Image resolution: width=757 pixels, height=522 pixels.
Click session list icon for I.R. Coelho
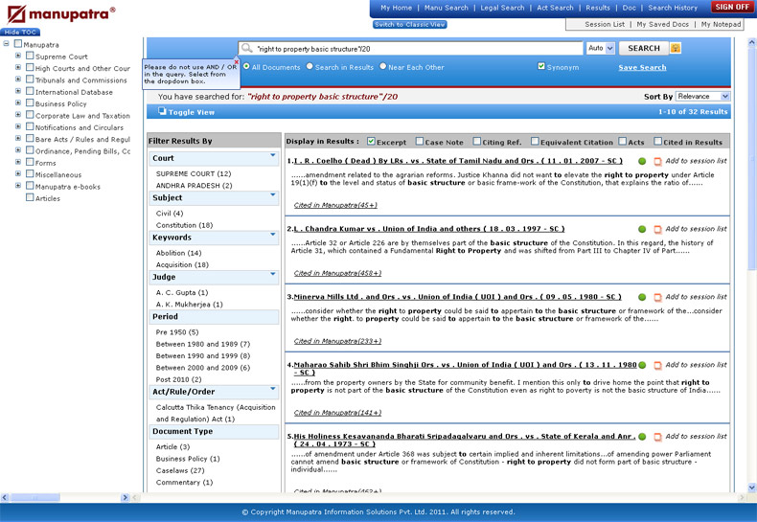(x=657, y=161)
